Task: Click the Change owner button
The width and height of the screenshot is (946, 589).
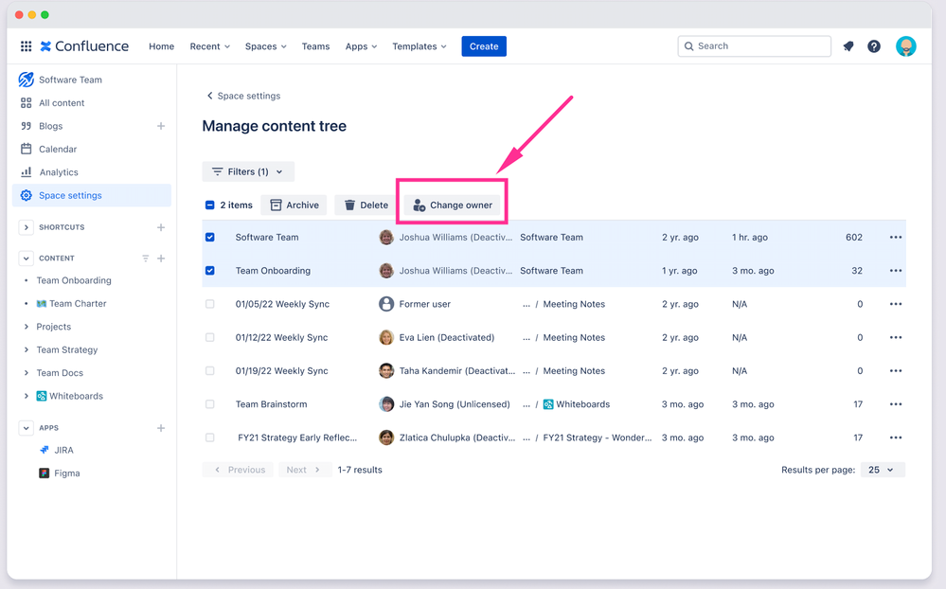Action: [452, 205]
